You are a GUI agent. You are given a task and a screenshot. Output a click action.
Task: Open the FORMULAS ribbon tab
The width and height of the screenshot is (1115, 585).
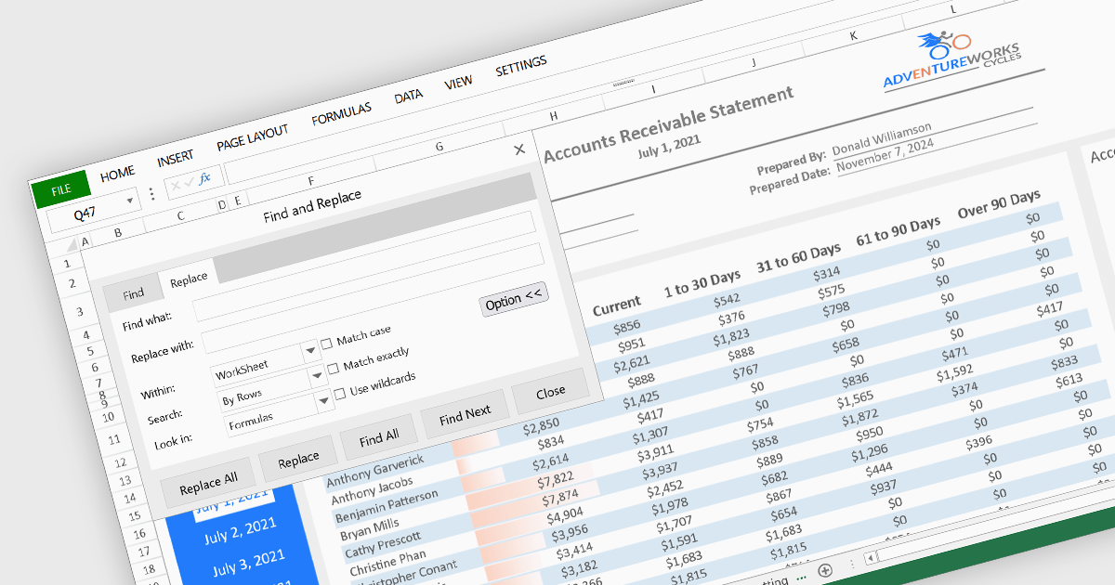(341, 114)
